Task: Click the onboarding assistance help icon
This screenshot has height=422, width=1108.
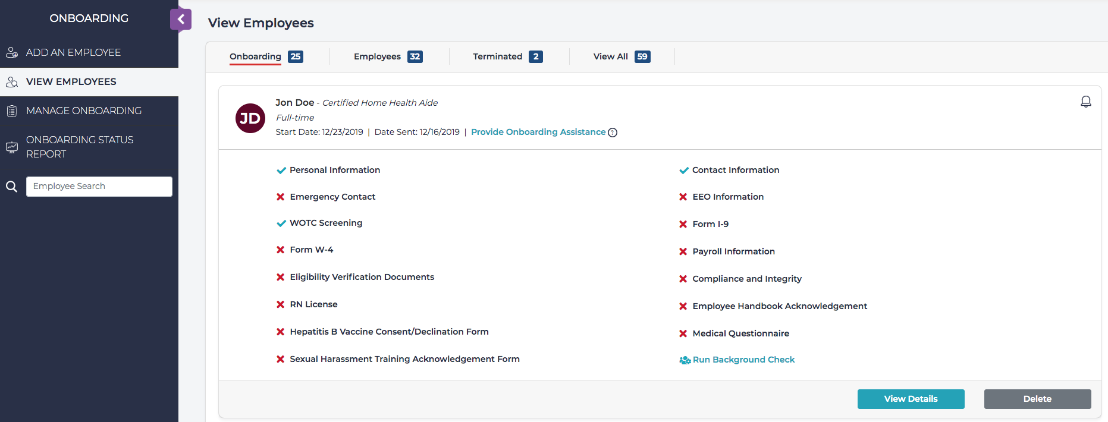Action: pos(613,133)
